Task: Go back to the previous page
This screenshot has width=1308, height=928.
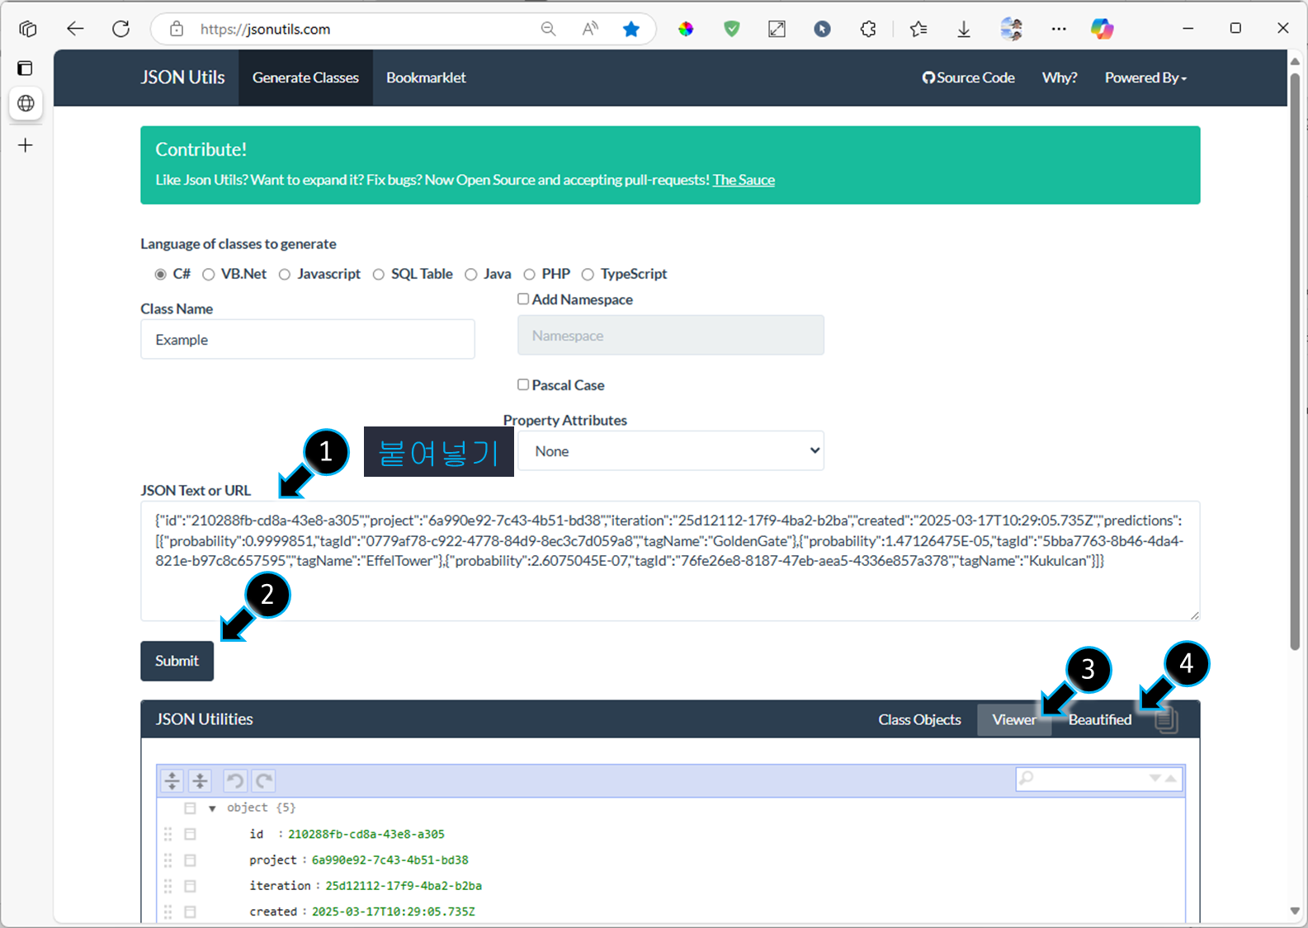Action: 75,29
